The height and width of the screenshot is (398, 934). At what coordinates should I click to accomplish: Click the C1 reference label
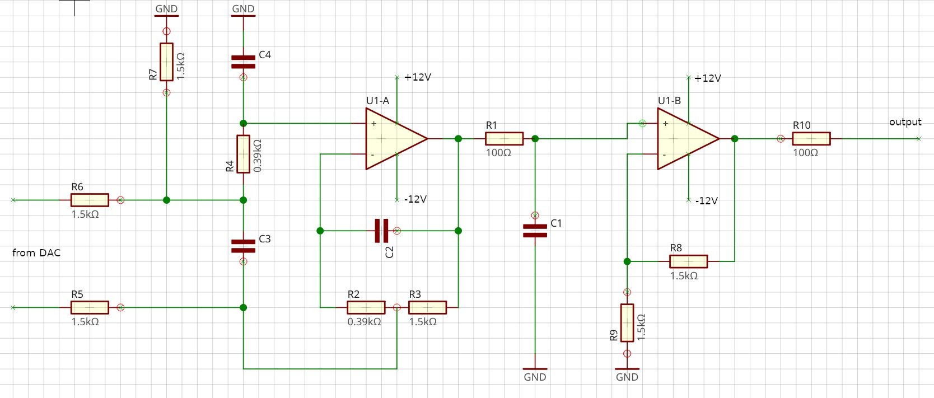pyautogui.click(x=556, y=223)
